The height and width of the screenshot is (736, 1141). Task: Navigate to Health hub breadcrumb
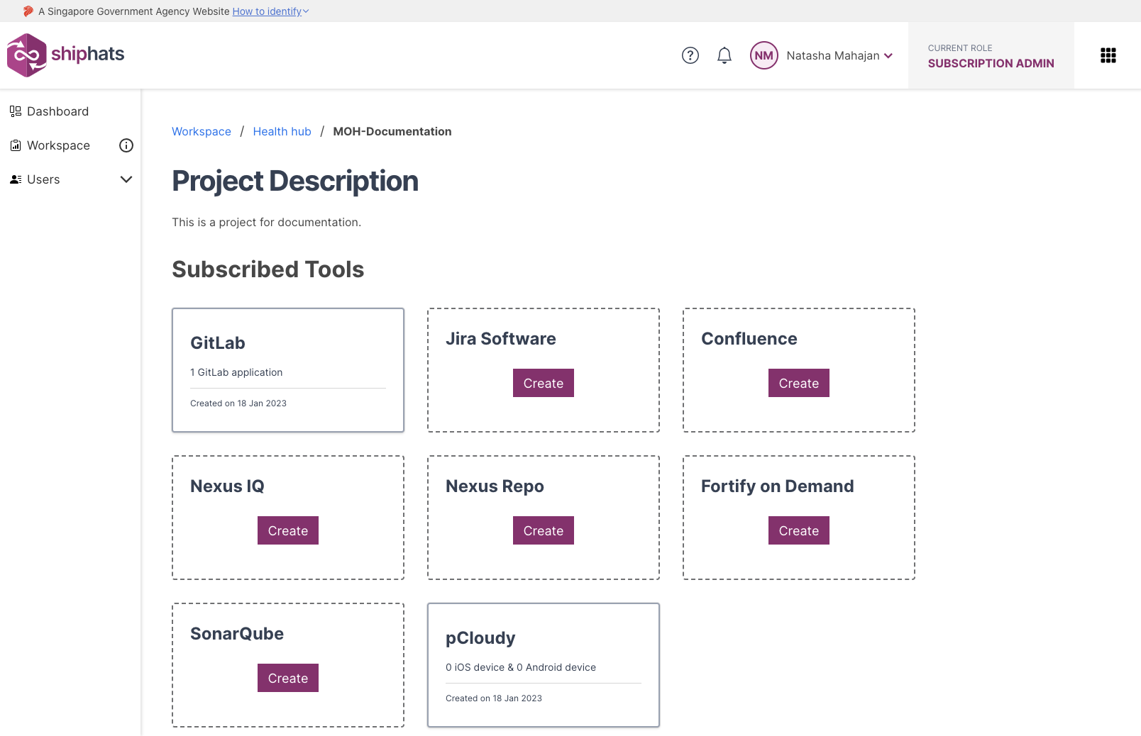point(282,131)
